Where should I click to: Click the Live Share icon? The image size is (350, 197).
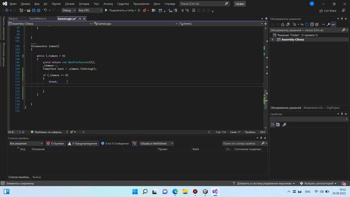pos(321,11)
